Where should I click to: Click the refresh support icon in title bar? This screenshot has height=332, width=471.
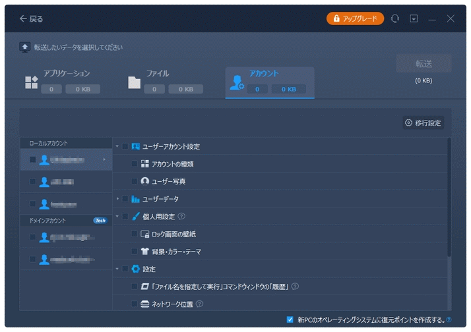point(395,19)
